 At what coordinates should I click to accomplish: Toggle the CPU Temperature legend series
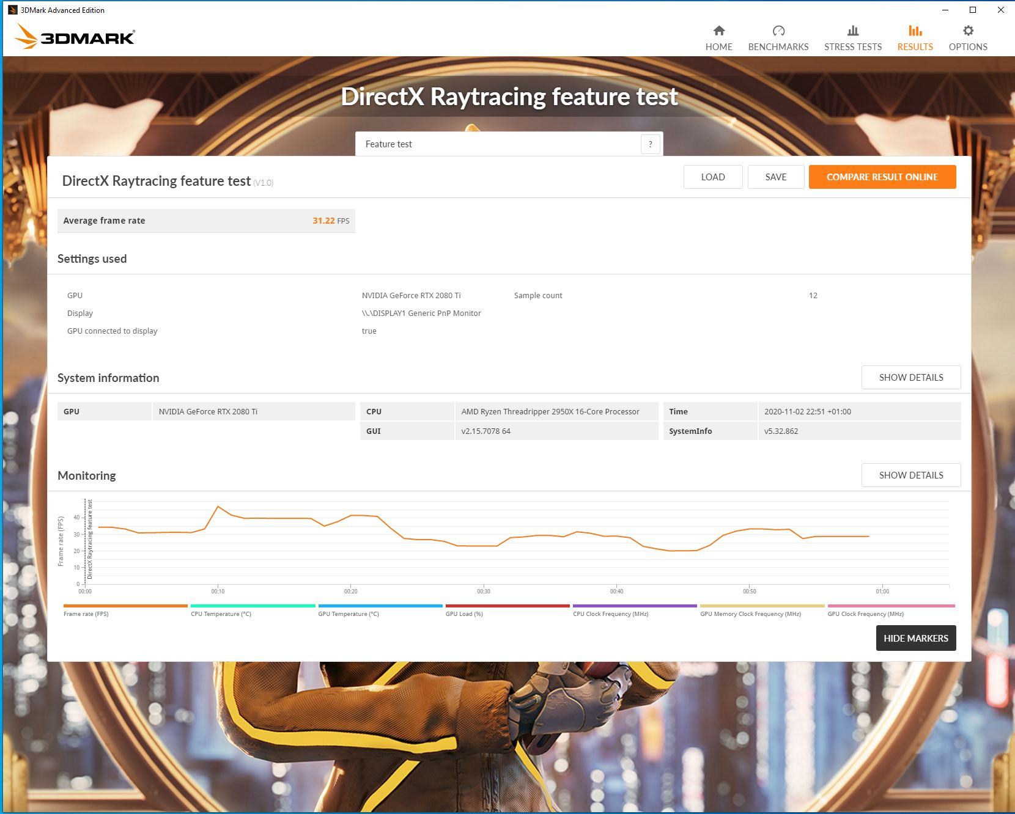[253, 610]
